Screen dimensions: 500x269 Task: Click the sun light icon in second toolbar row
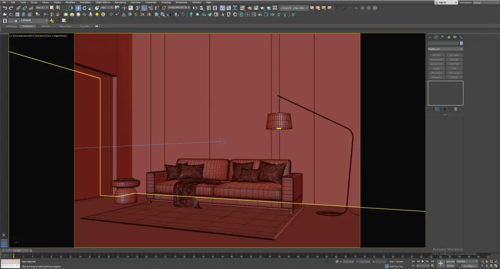click(97, 14)
